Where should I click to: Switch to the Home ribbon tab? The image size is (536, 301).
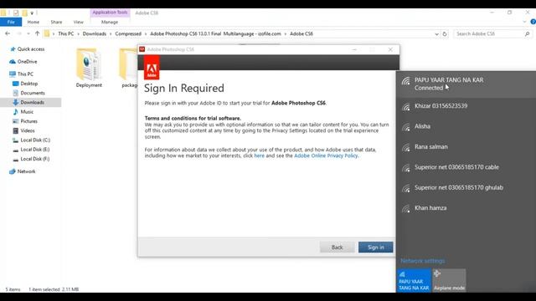pos(33,22)
